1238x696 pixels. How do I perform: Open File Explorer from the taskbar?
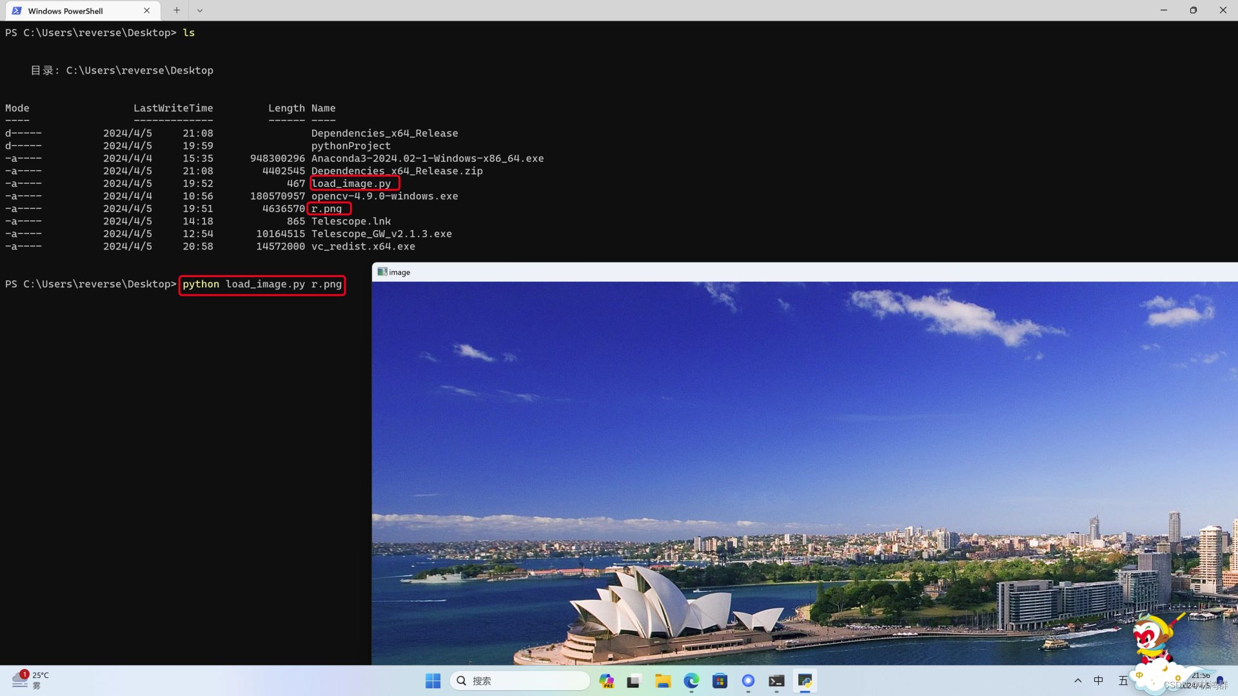[663, 681]
